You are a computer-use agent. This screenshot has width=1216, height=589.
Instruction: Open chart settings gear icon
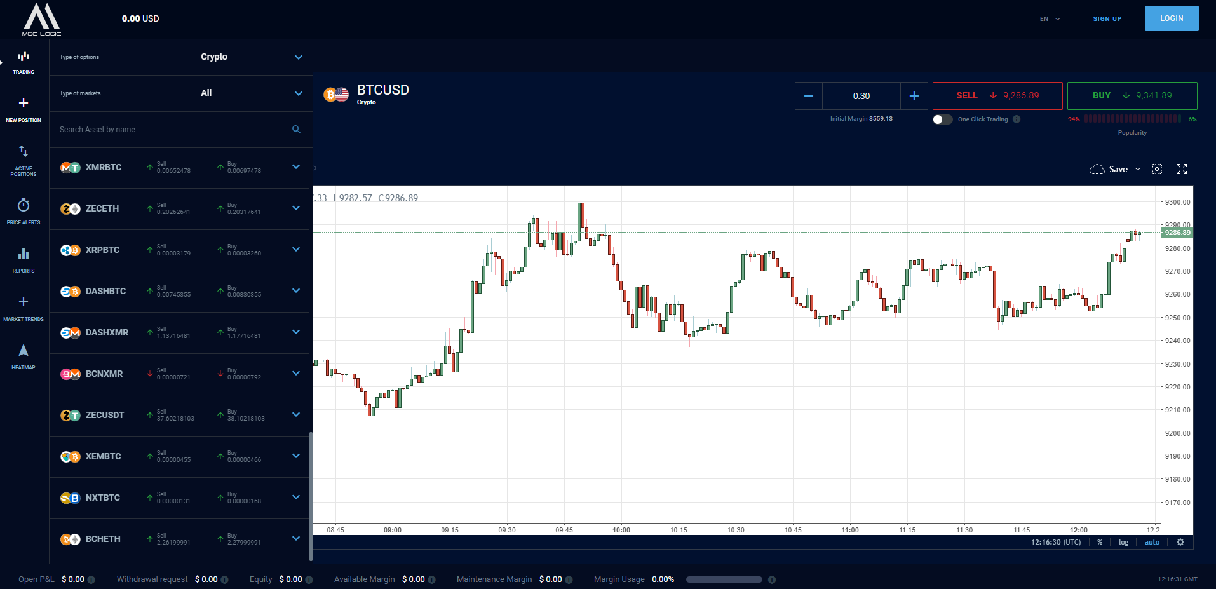pos(1157,169)
